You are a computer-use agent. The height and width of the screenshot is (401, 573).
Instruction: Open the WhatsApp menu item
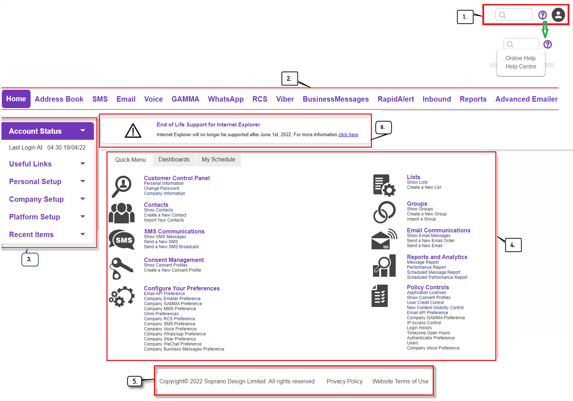tap(226, 99)
